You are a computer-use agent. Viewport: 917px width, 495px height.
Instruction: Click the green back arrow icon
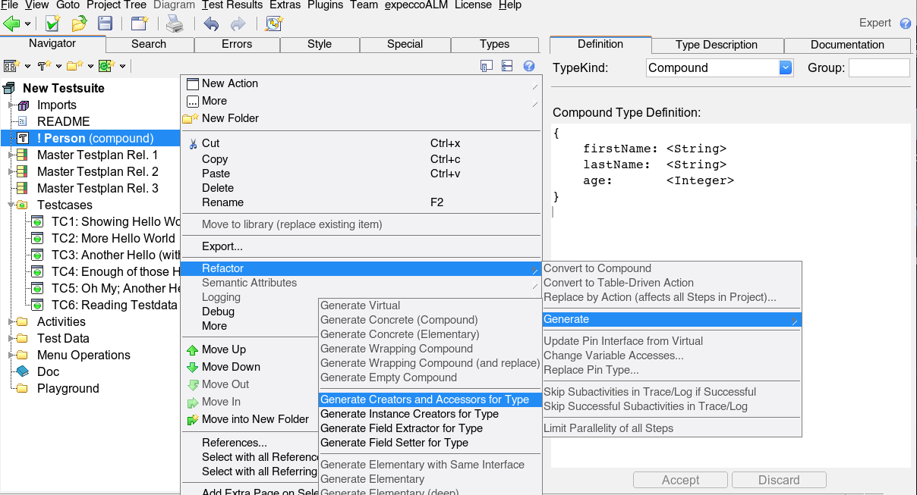tap(11, 24)
